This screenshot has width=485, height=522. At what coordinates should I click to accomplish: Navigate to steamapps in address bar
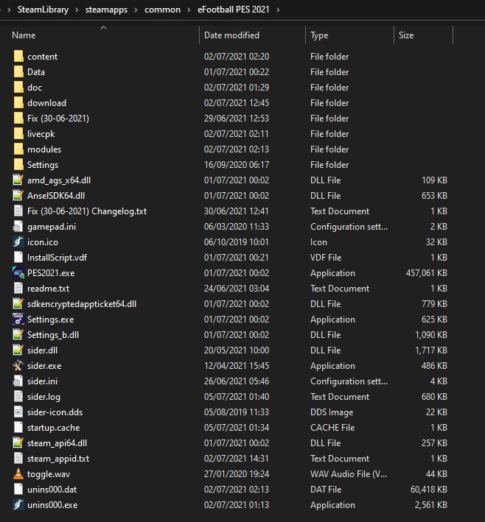tap(106, 10)
